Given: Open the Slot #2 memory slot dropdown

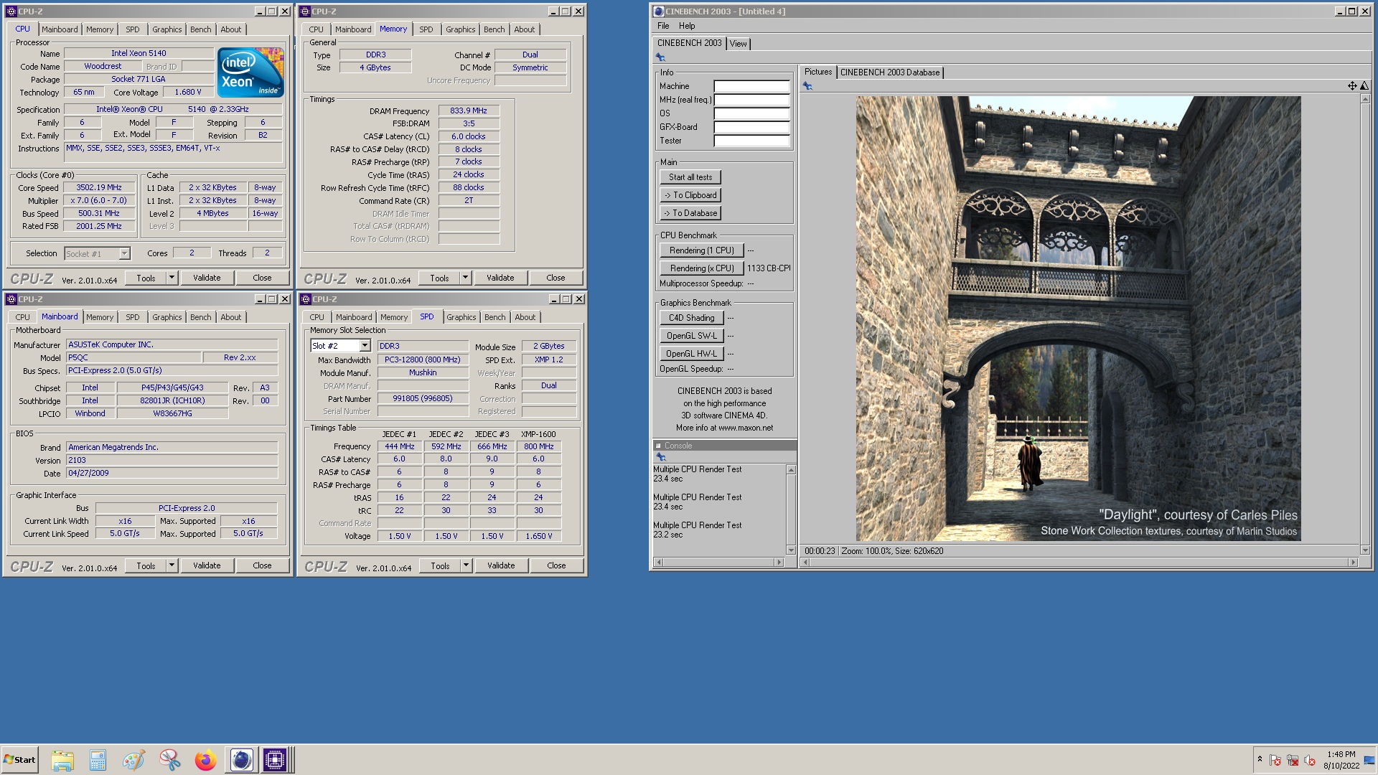Looking at the screenshot, I should click(x=365, y=346).
